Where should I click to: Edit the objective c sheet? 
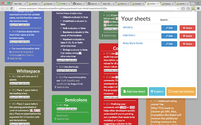169,36
